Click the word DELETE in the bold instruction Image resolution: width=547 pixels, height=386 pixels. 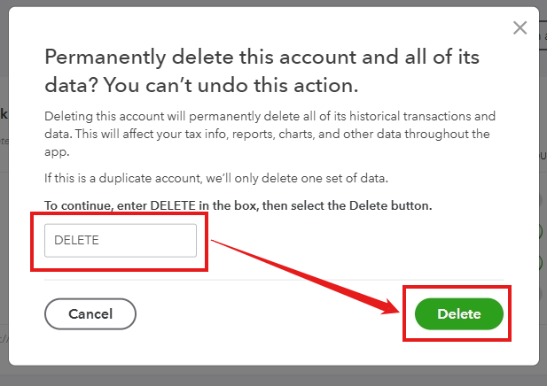pyautogui.click(x=173, y=205)
